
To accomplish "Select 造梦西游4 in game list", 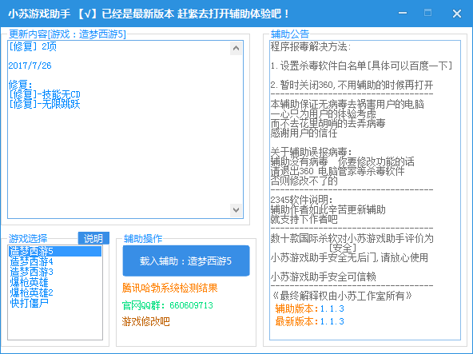I will click(x=31, y=261).
